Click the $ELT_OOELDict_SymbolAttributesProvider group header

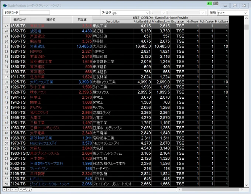tap(161, 18)
